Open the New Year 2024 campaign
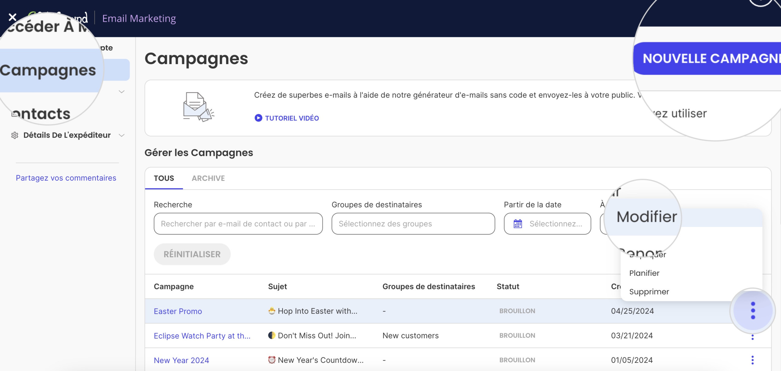Viewport: 781px width, 371px height. click(x=181, y=360)
